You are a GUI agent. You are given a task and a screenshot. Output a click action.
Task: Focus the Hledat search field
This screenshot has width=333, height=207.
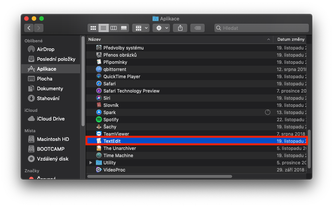[x=261, y=28]
